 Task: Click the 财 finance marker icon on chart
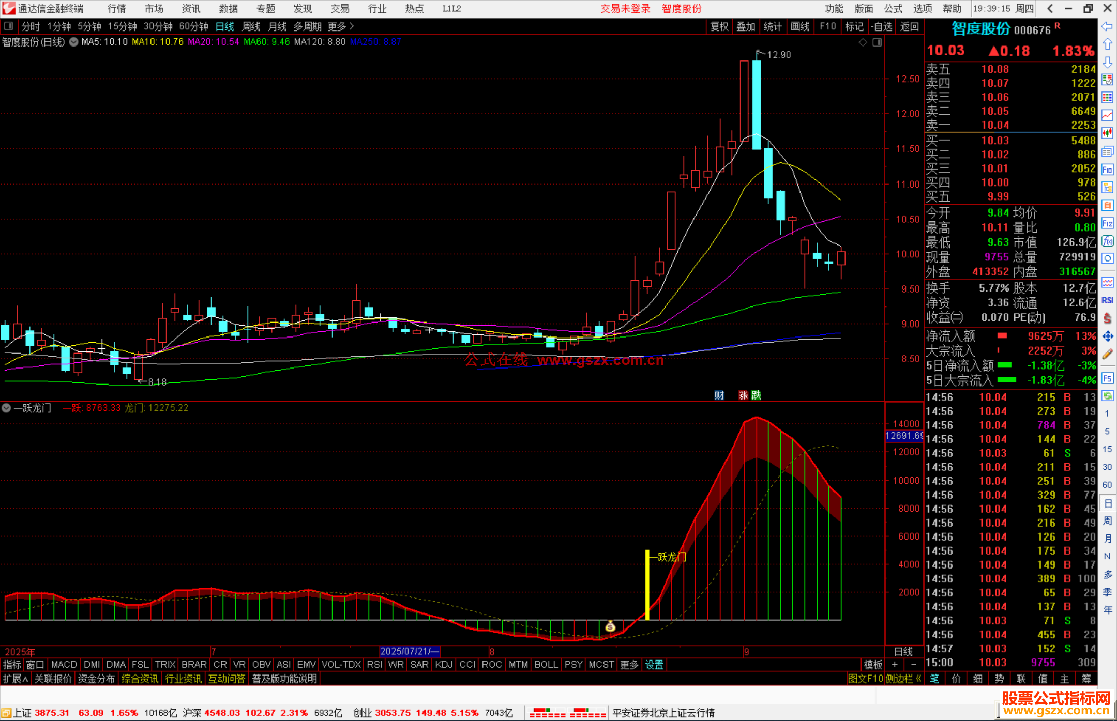719,395
